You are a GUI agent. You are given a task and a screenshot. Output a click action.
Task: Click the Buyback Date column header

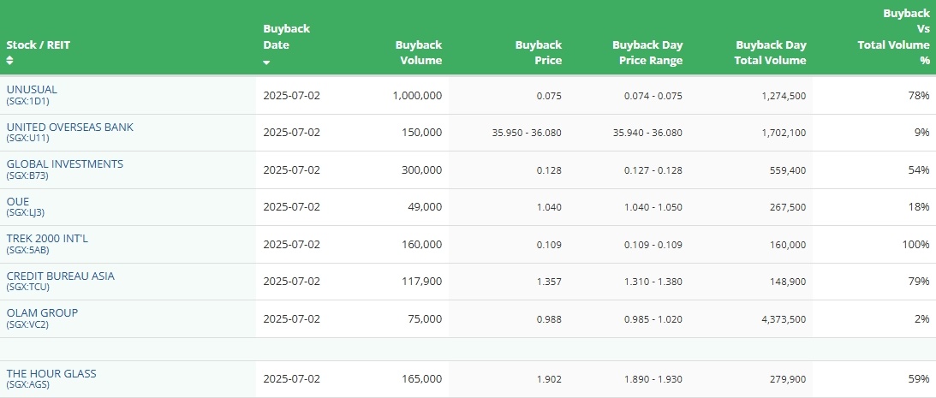point(287,37)
